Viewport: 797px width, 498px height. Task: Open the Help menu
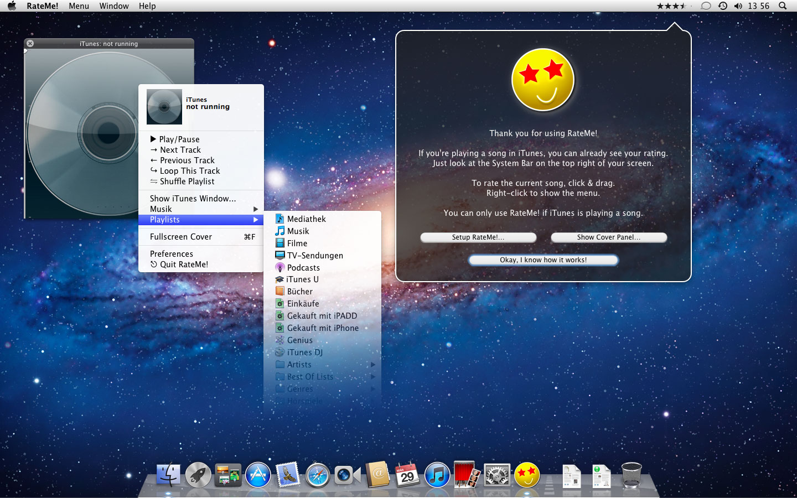[147, 6]
